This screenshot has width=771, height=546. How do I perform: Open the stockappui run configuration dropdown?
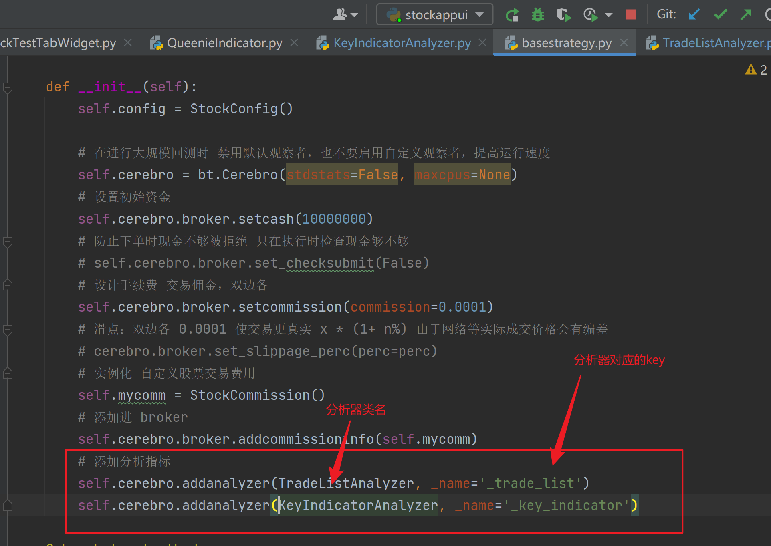435,15
